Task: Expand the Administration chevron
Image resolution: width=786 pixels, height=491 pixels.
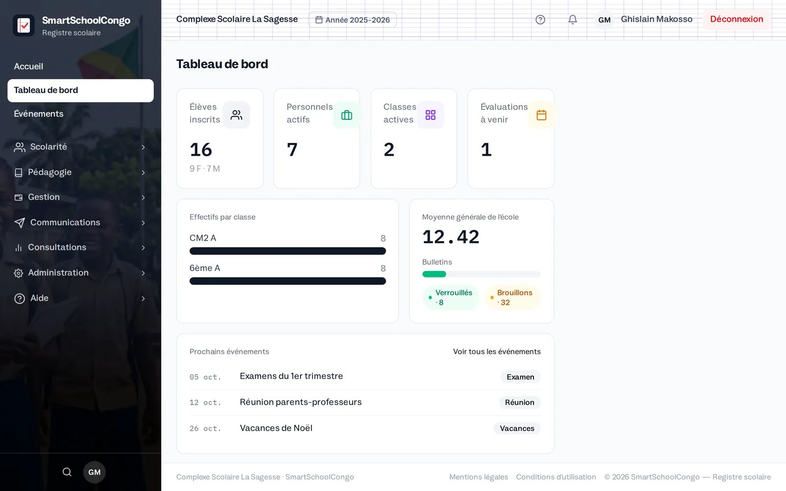Action: (x=143, y=273)
